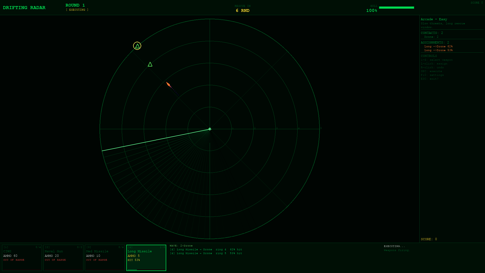
Task: Click the ring 5 log entry
Action: point(206,253)
